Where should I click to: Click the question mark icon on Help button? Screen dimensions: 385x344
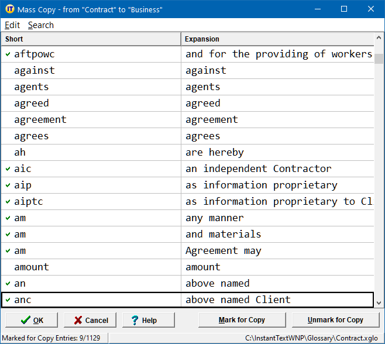click(x=135, y=320)
